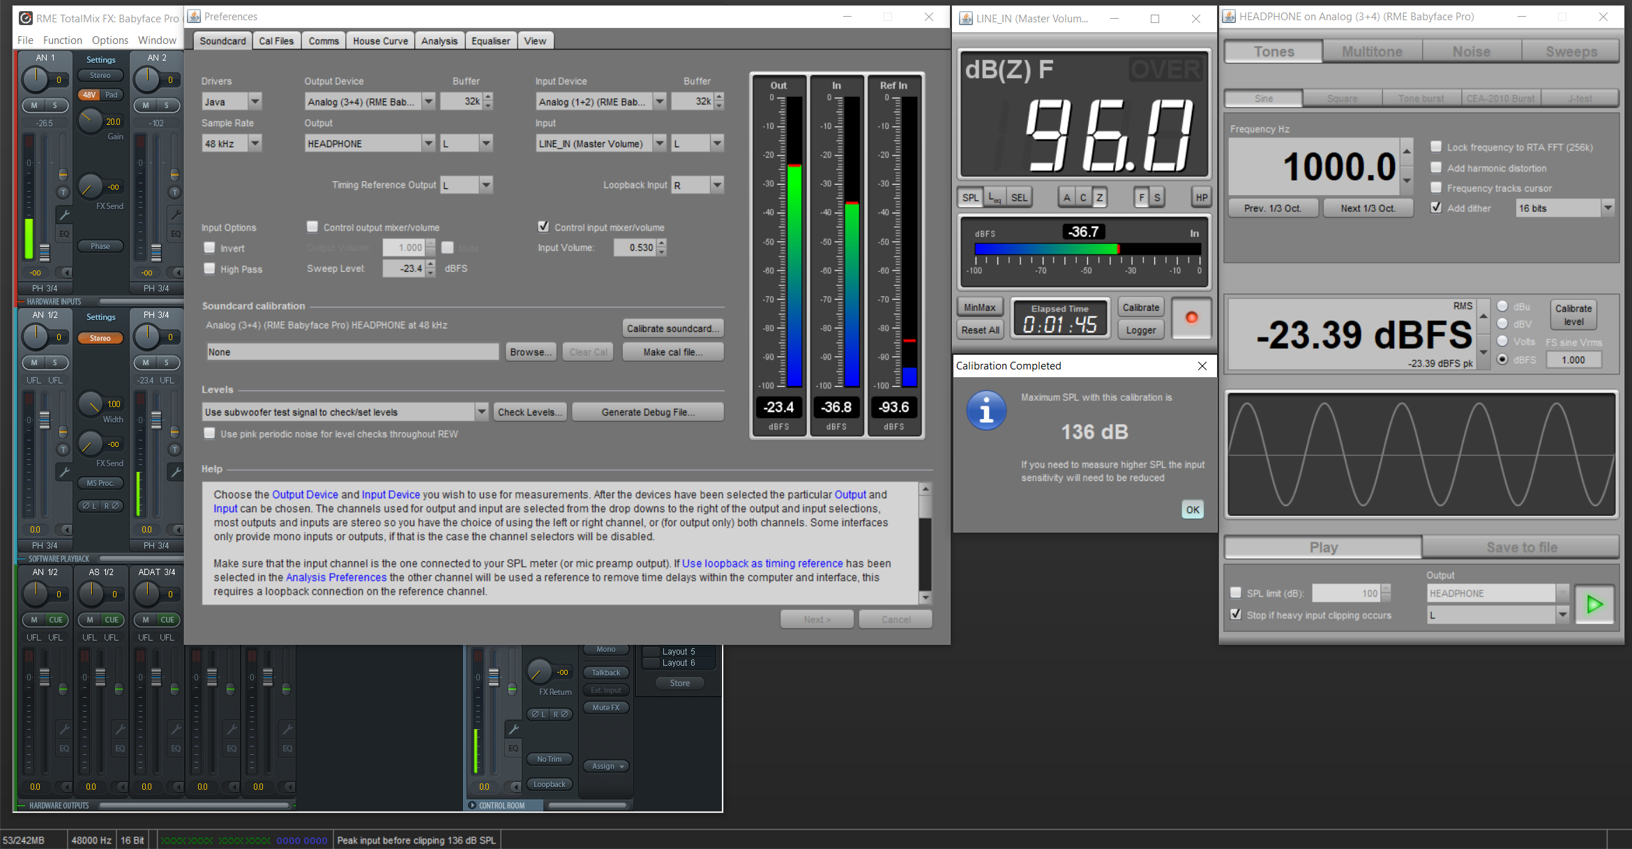
Task: Open Loopback Input channel dropdown
Action: [x=697, y=185]
